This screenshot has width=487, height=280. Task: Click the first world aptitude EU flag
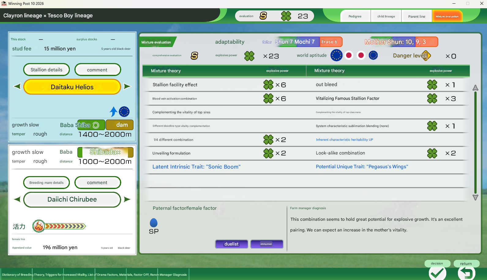coord(336,55)
